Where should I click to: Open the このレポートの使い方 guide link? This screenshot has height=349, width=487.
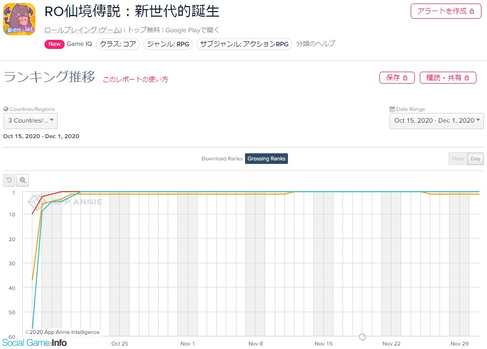coord(135,79)
